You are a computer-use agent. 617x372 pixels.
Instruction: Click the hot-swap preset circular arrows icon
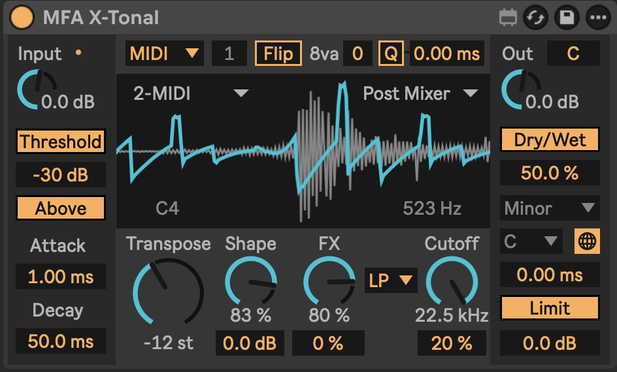tap(535, 18)
